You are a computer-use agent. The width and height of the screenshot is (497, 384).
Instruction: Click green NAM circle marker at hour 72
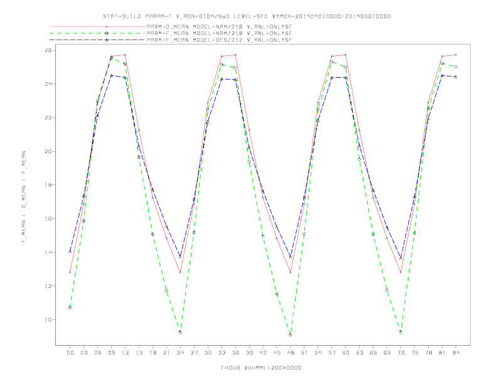pos(400,332)
